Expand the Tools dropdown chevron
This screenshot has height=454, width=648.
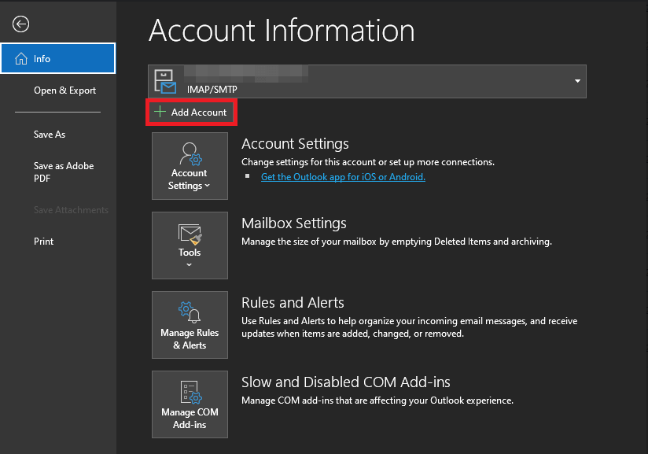(190, 265)
